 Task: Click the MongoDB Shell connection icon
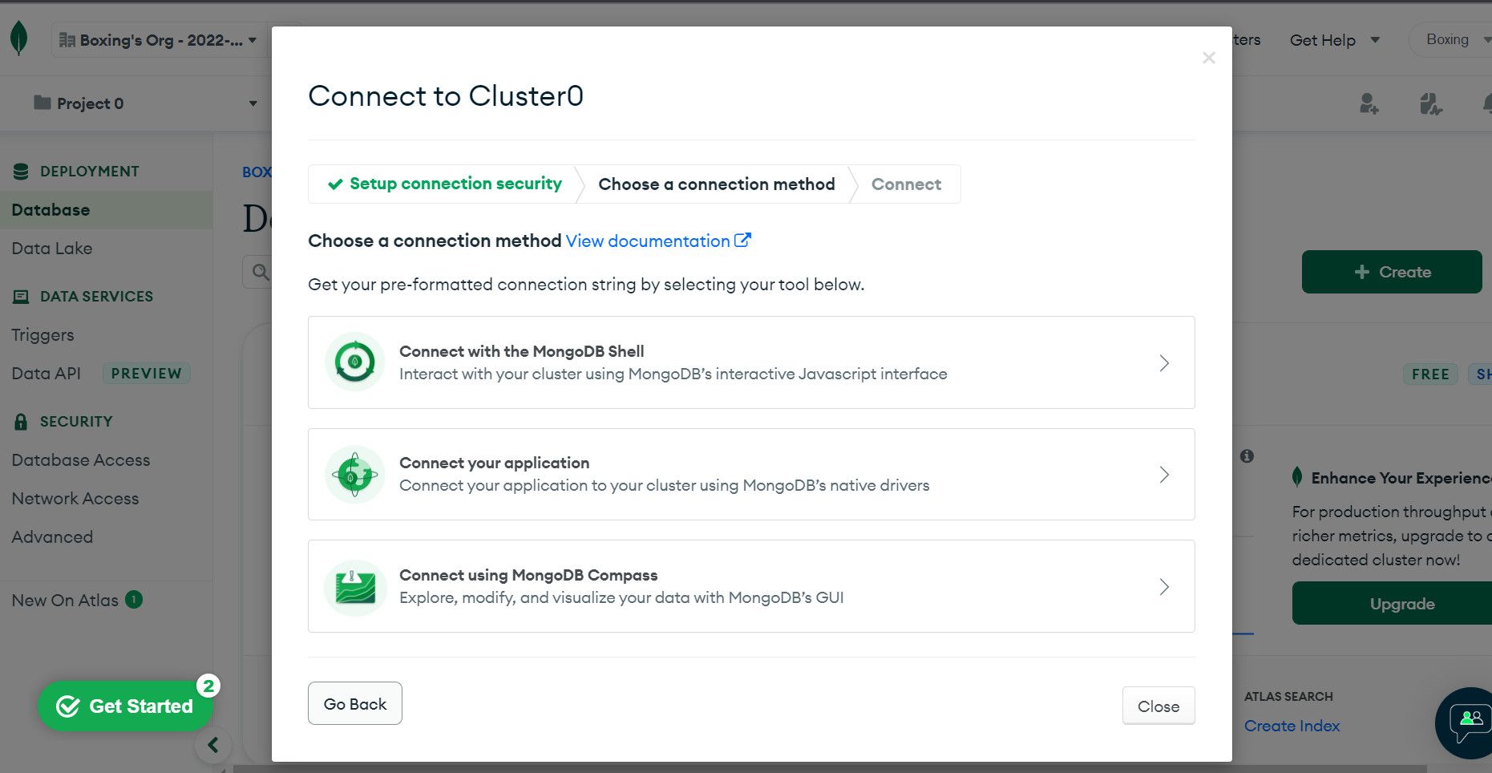point(354,362)
